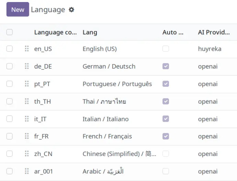Screen dimensions: 237x181
Task: Select the pt_PT row reorder handle
Action: pos(27,84)
